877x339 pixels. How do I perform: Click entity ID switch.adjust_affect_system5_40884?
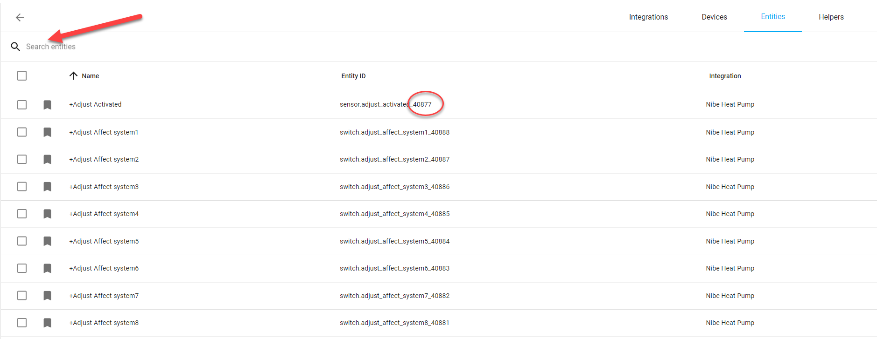click(x=394, y=241)
